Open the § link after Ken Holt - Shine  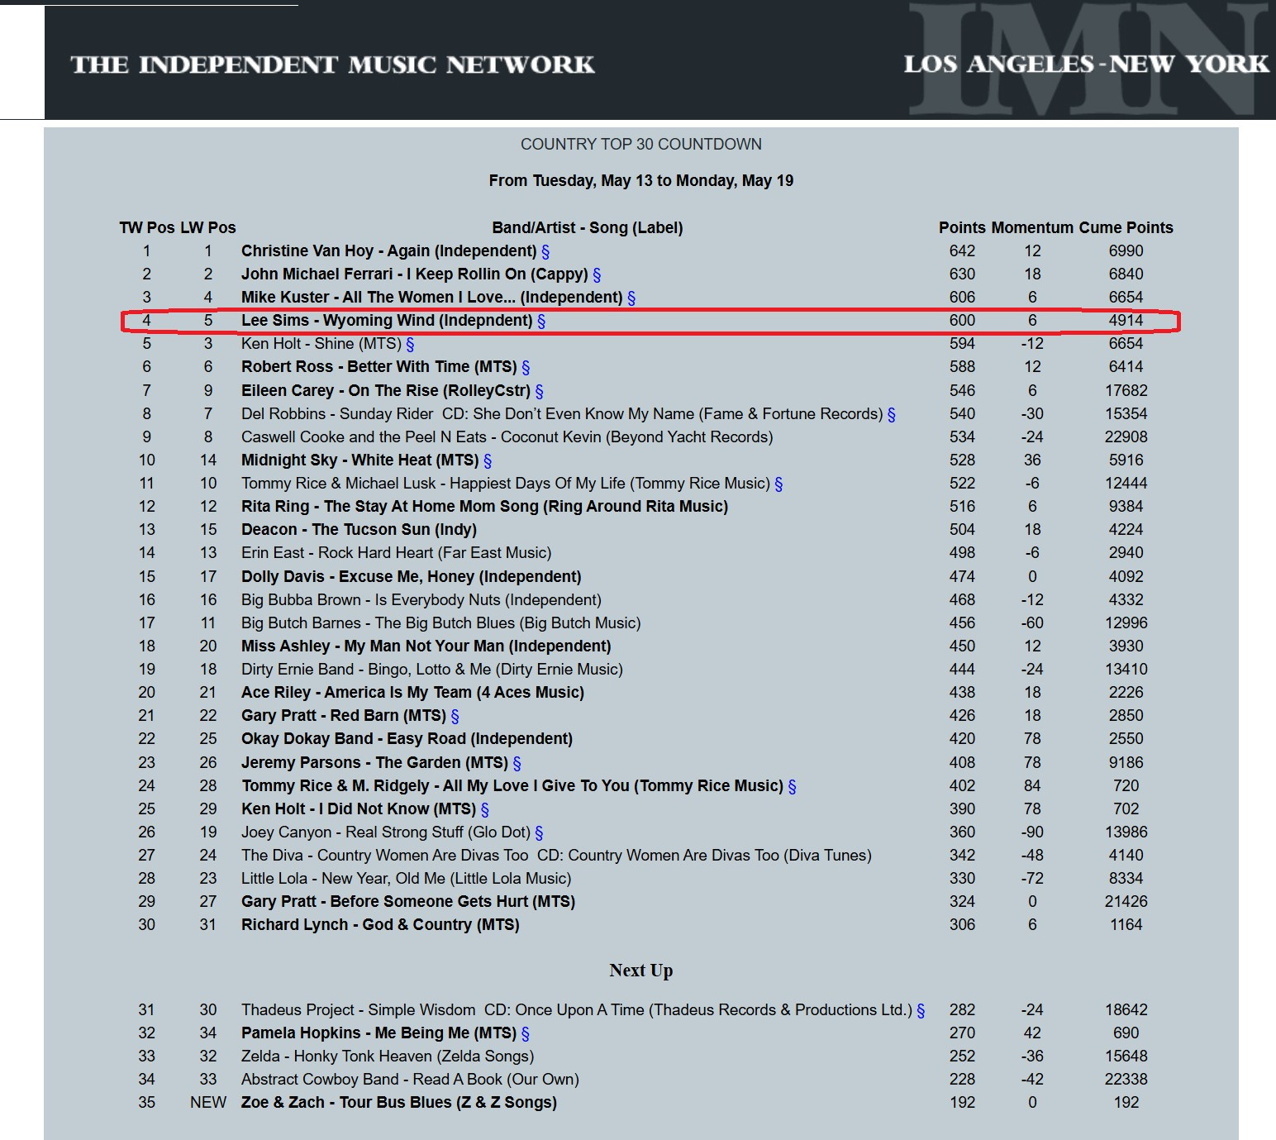410,344
